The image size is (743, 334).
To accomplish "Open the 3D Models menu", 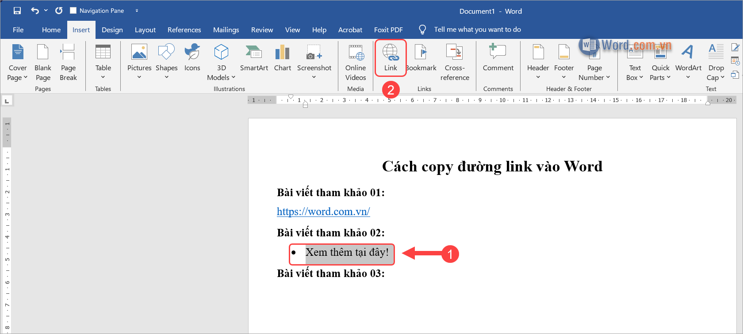I will pyautogui.click(x=221, y=63).
